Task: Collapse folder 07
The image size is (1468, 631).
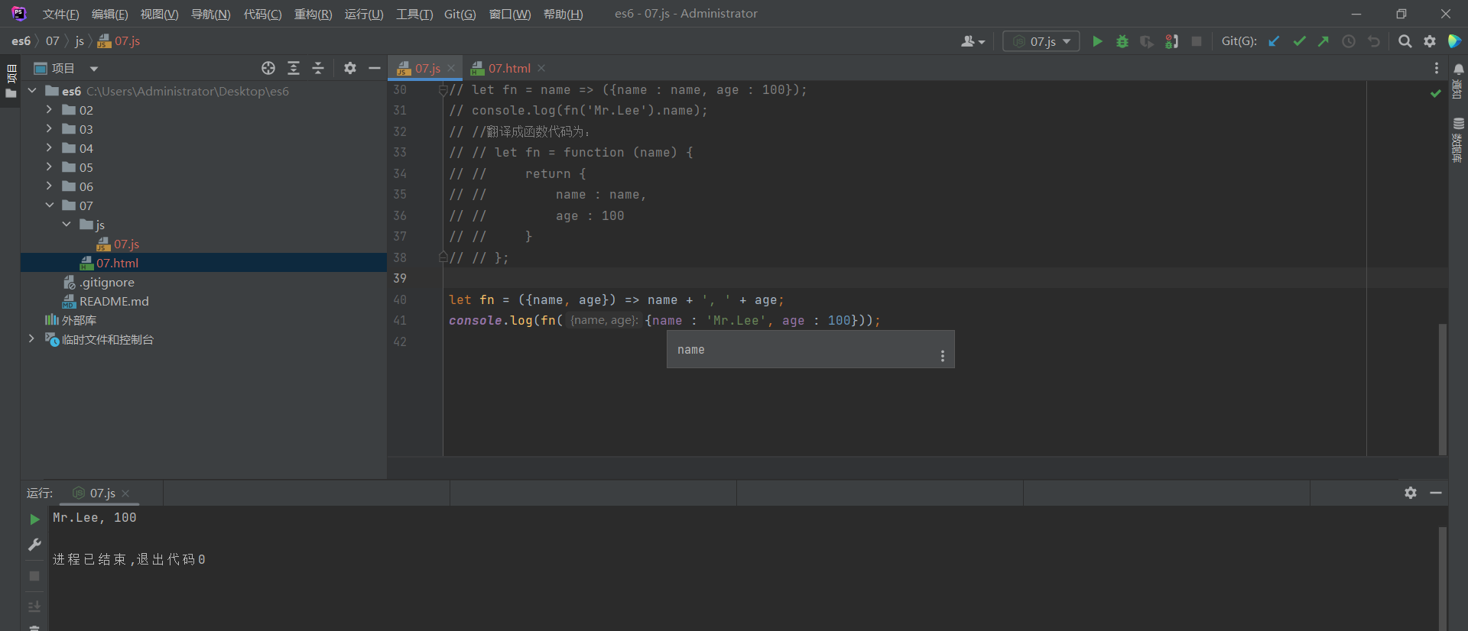Action: pyautogui.click(x=49, y=205)
